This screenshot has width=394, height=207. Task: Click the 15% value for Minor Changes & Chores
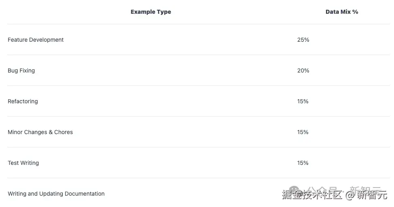(303, 132)
